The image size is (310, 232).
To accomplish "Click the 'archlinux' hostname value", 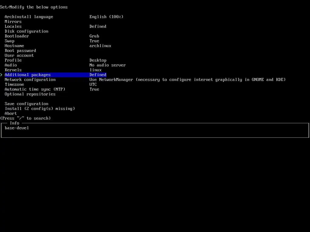I will 100,46.
